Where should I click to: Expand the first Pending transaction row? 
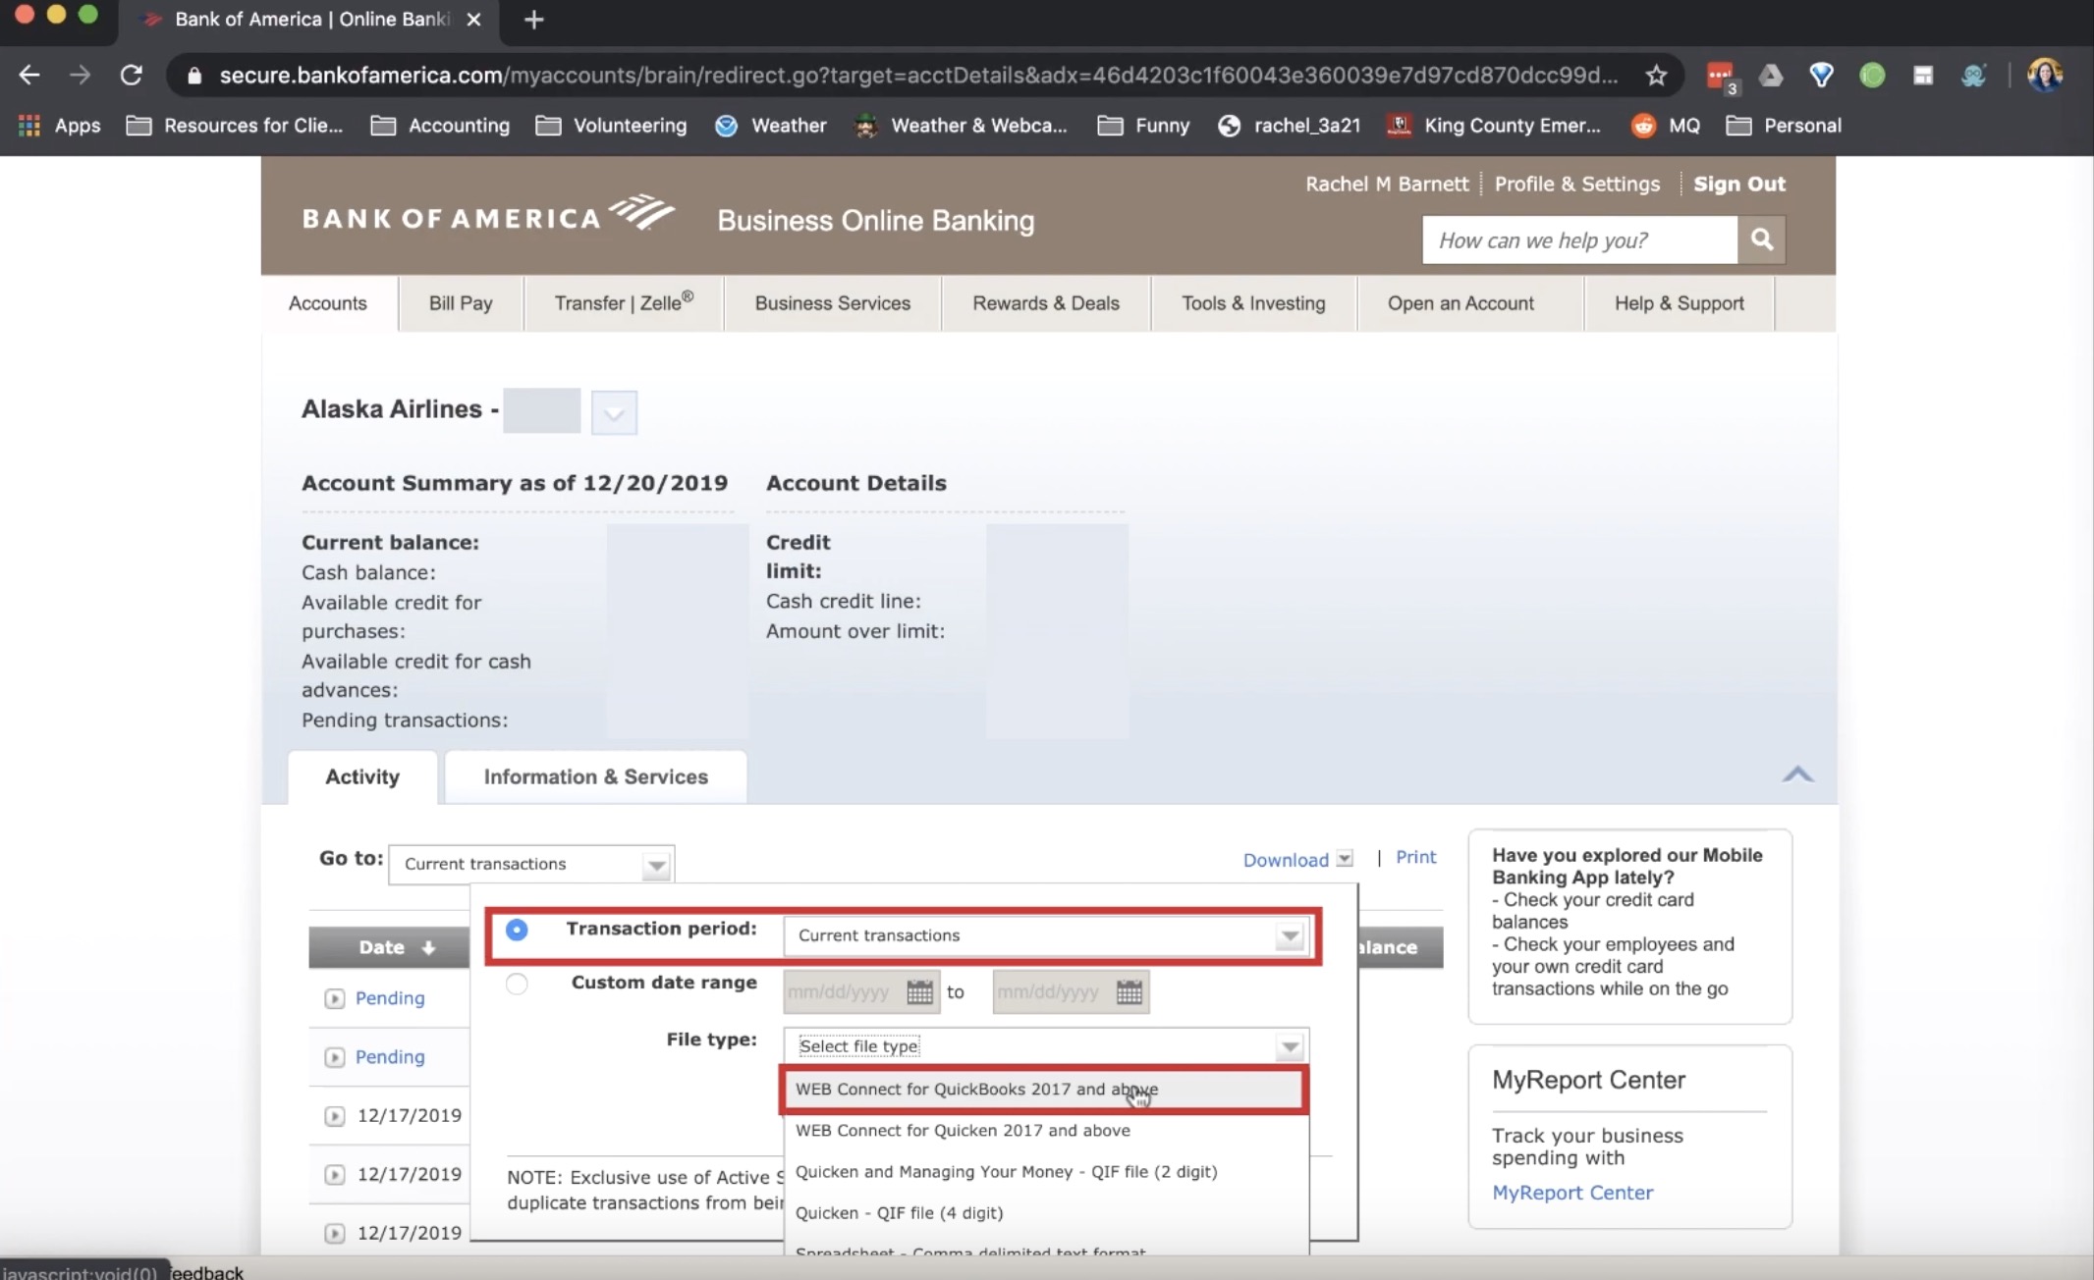coord(334,998)
